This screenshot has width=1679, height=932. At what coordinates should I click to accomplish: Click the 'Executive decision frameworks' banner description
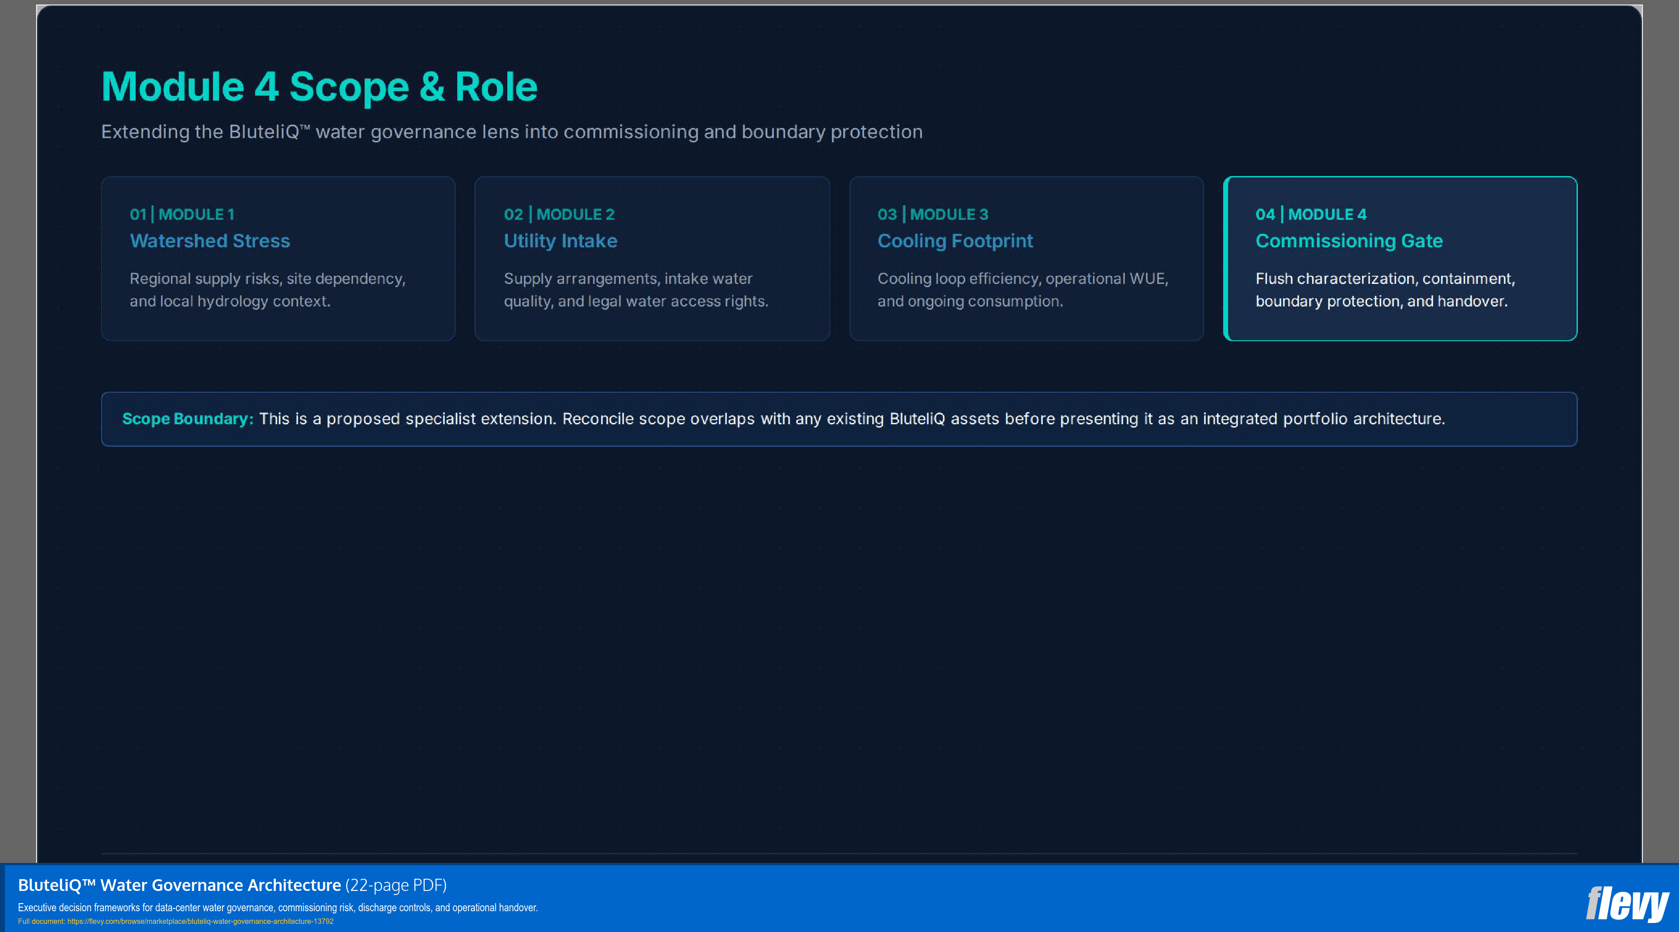point(278,907)
